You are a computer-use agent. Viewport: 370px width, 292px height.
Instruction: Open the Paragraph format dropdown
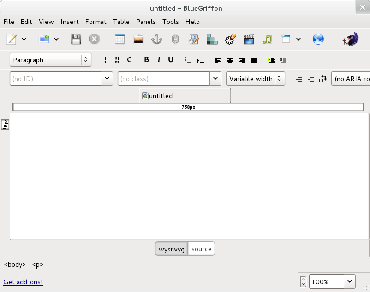pos(50,60)
